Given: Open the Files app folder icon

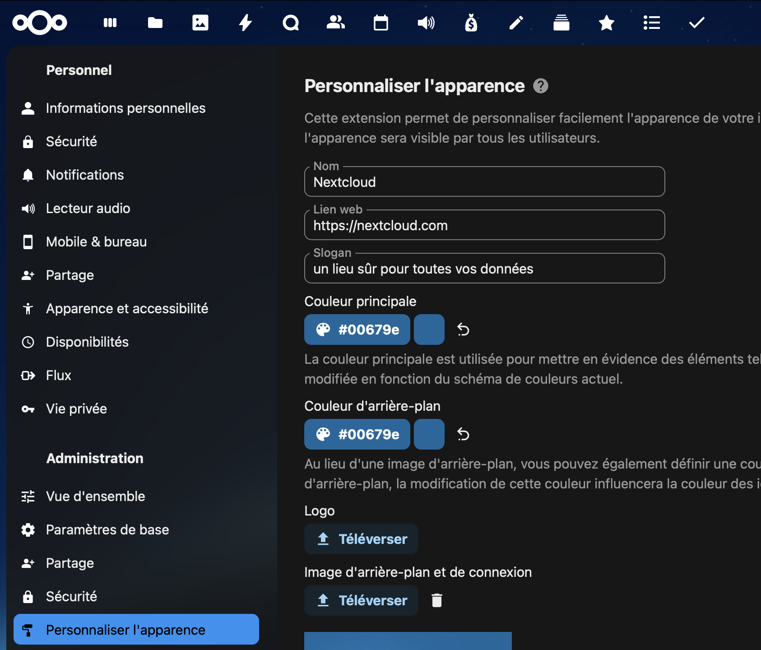Looking at the screenshot, I should coord(155,23).
